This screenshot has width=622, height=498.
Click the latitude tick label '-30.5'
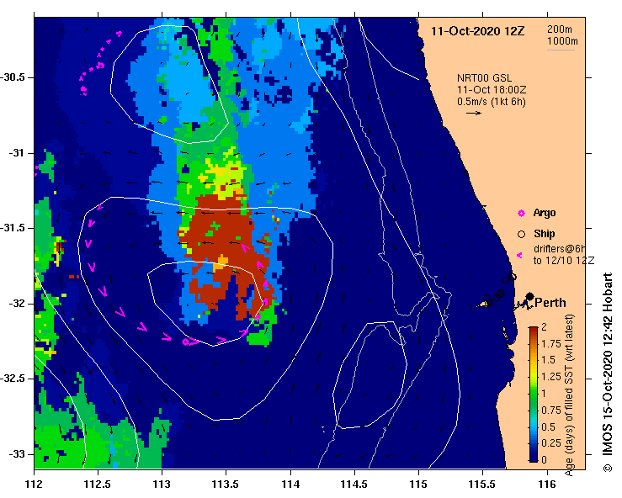pos(13,77)
